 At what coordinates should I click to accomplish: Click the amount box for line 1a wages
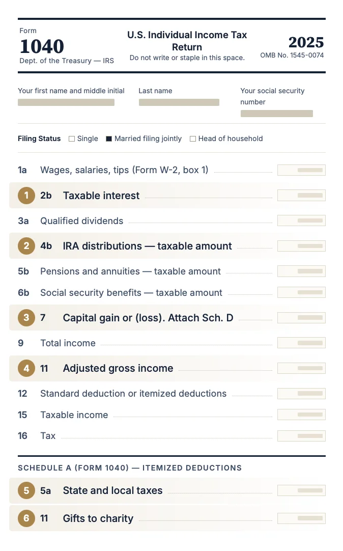(x=301, y=170)
